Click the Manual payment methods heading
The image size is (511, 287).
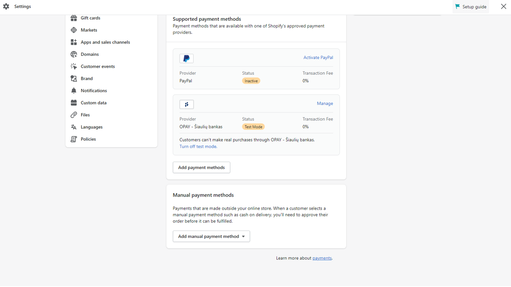[x=203, y=195]
